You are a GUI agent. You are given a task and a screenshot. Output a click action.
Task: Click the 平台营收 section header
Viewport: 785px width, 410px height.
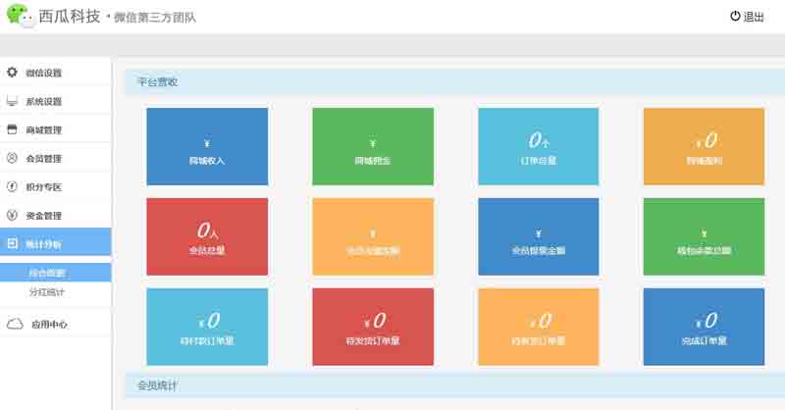coord(157,82)
